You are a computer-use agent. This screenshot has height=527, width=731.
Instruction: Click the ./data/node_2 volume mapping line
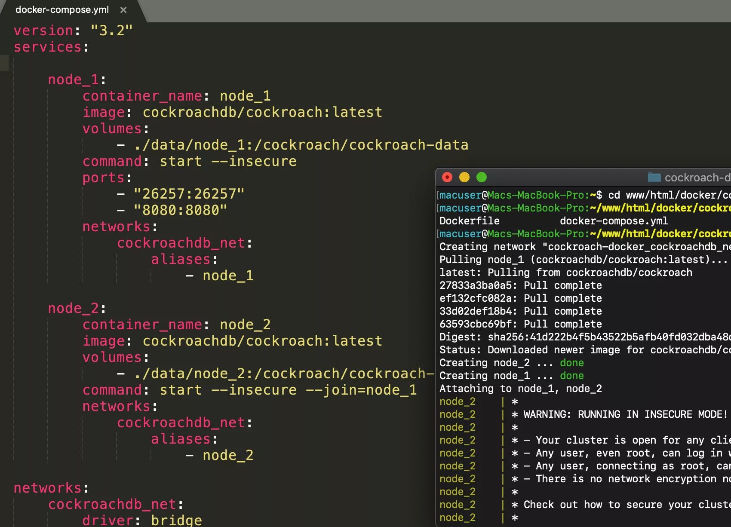[276, 374]
